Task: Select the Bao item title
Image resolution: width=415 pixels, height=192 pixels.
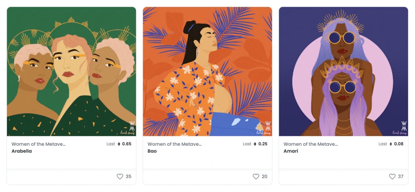Action: (x=152, y=151)
